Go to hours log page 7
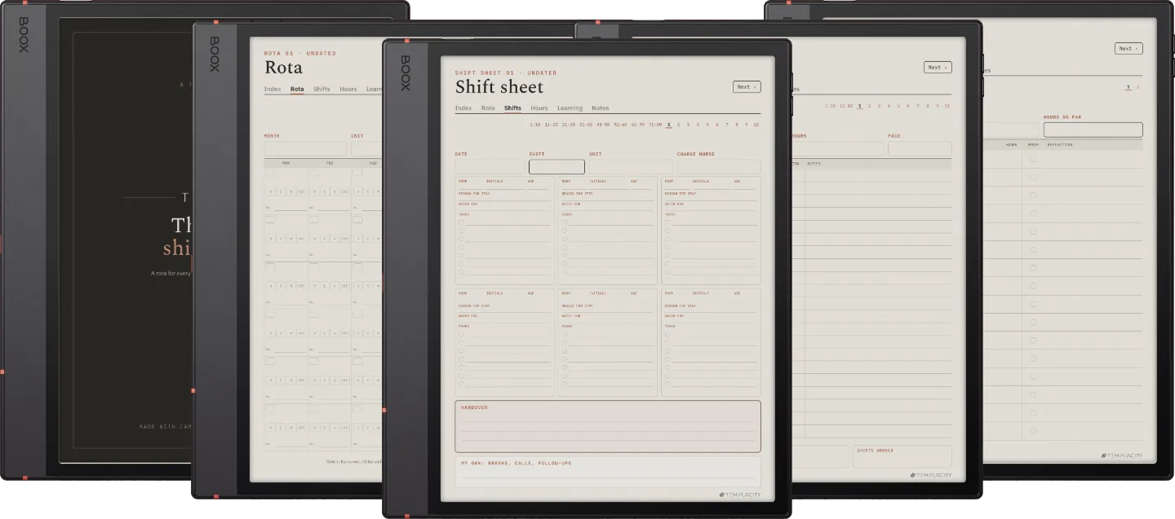The image size is (1175, 519). [918, 106]
